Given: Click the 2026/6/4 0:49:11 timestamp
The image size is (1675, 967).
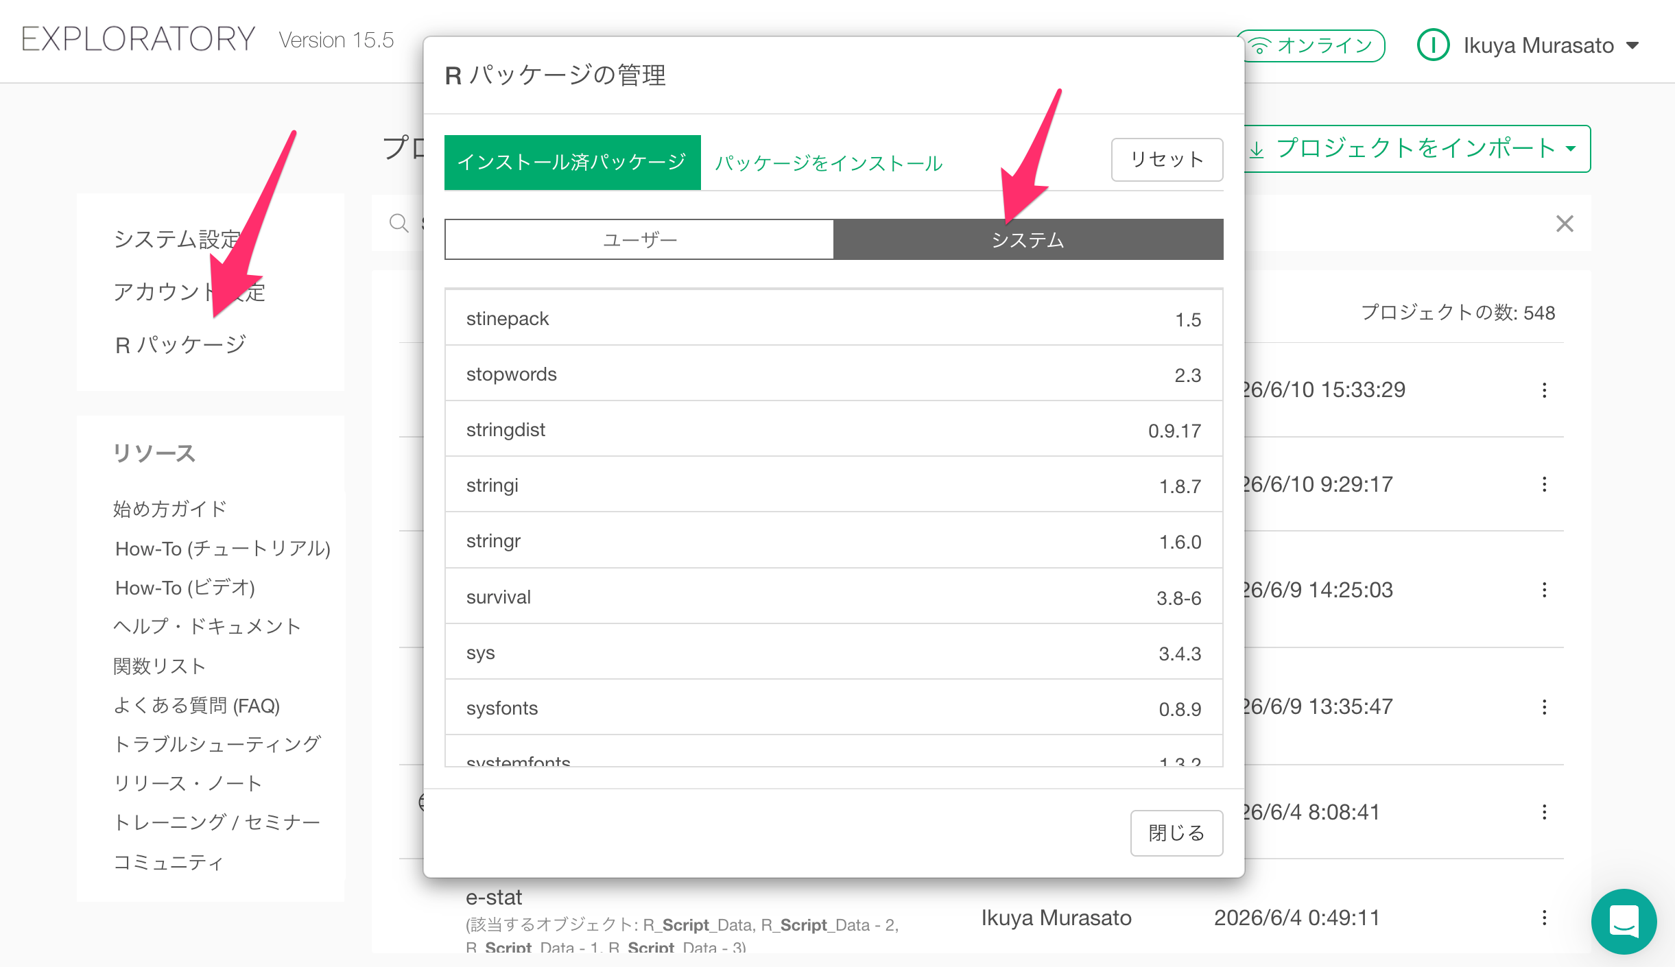Looking at the screenshot, I should coord(1296,918).
